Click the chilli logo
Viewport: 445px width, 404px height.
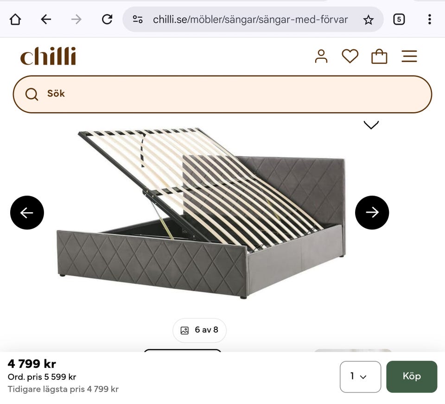click(48, 56)
